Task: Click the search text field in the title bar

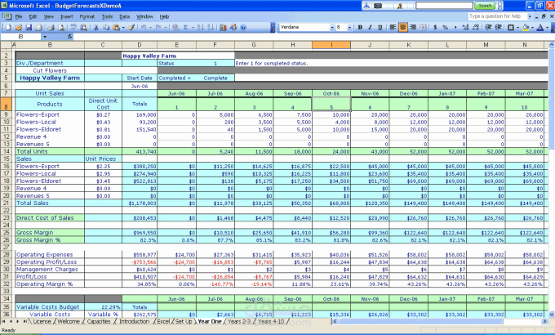Action: (444, 6)
